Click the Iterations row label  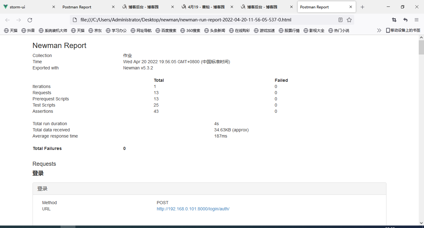(42, 86)
